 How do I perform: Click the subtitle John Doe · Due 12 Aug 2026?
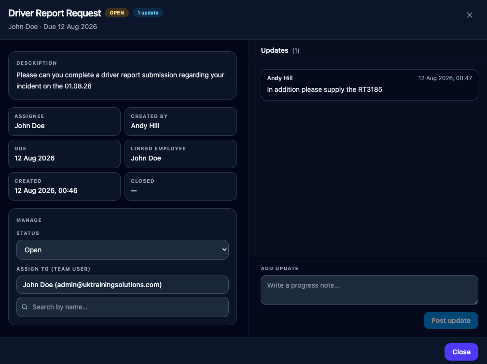pos(53,27)
